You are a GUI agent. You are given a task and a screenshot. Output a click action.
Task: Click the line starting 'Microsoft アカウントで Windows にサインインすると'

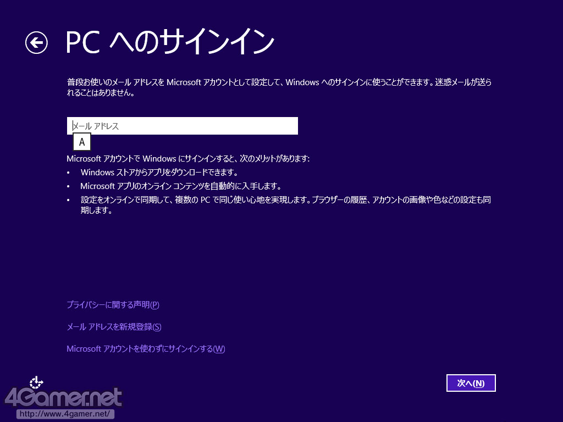click(x=188, y=159)
